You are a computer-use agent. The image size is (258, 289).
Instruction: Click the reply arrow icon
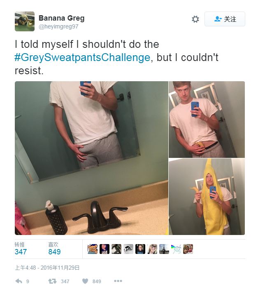click(19, 281)
